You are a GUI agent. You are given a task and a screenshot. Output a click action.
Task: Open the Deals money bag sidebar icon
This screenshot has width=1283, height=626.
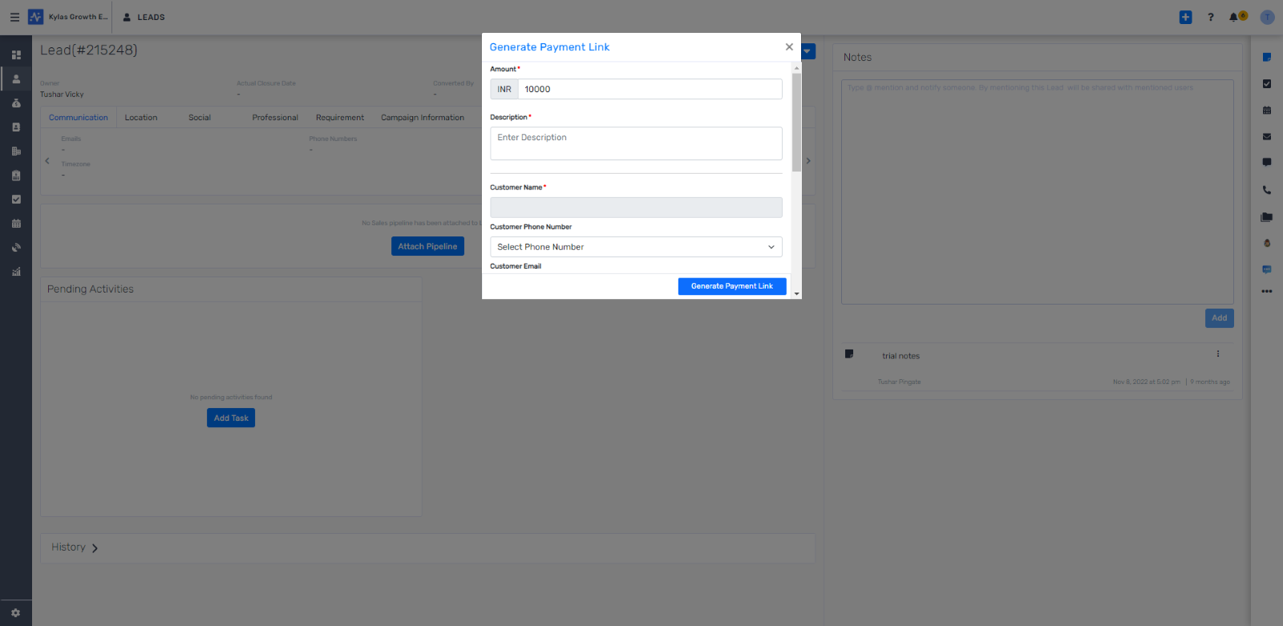click(x=16, y=103)
